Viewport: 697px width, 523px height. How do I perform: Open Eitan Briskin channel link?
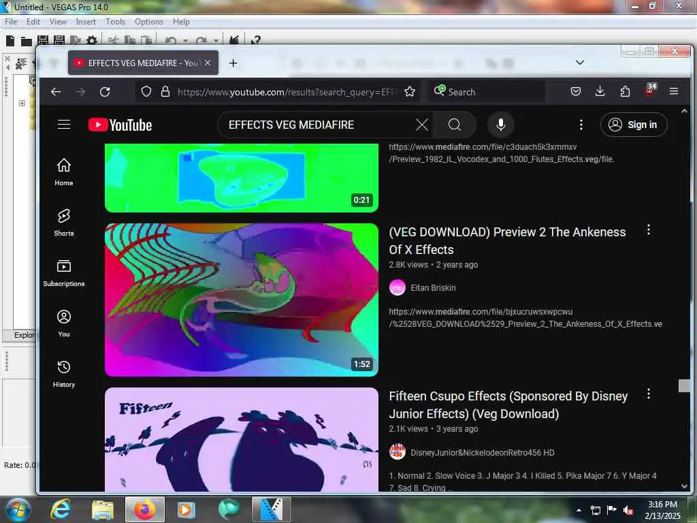coord(433,288)
